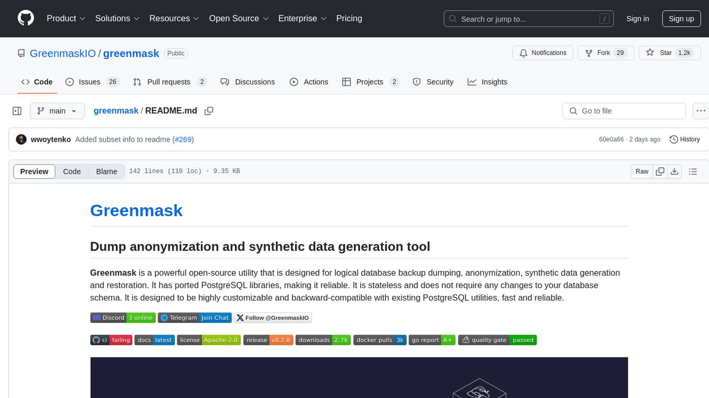Open the license Apache-2.0 badge
Image resolution: width=709 pixels, height=398 pixels.
pos(209,340)
